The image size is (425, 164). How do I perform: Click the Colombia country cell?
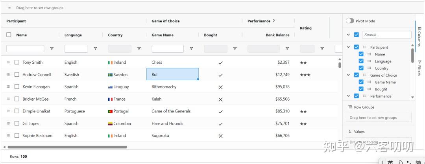tap(124, 123)
